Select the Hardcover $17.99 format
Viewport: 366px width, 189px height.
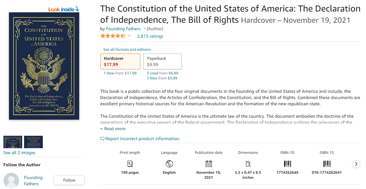pos(120,61)
